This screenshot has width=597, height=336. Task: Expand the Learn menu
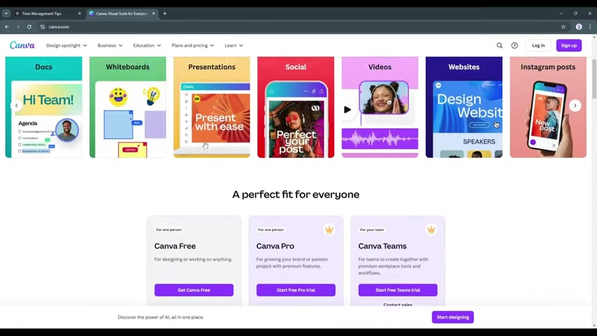[233, 45]
